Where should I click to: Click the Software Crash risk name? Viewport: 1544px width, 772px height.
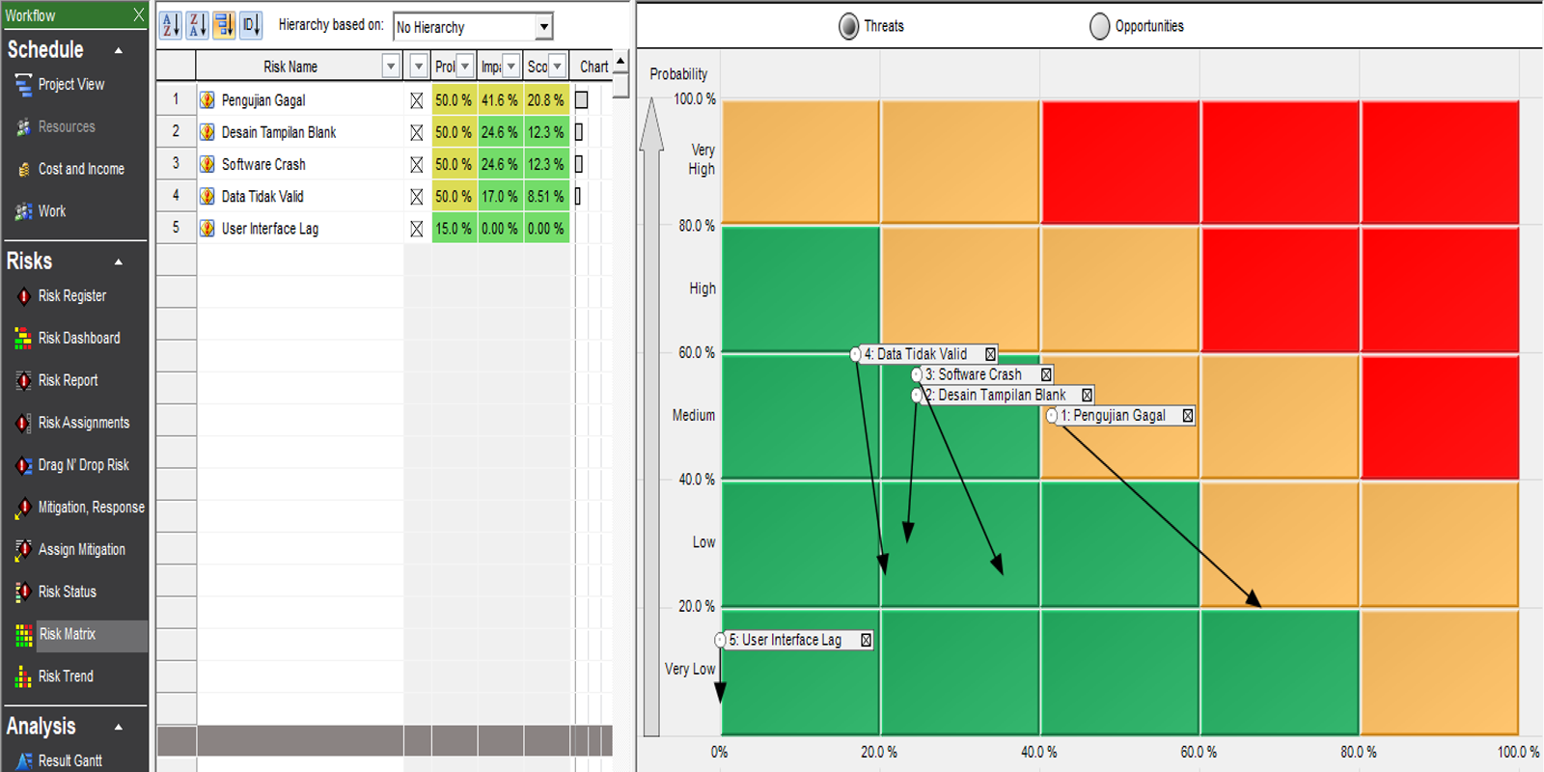click(263, 165)
